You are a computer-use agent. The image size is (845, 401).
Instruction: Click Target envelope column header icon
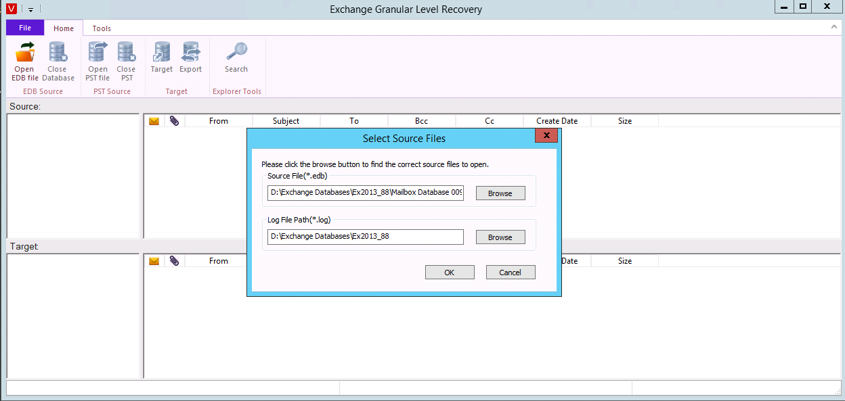click(x=154, y=261)
